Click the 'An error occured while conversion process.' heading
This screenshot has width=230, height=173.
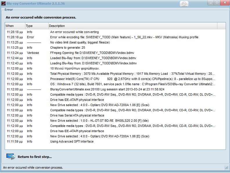pyautogui.click(x=41, y=17)
